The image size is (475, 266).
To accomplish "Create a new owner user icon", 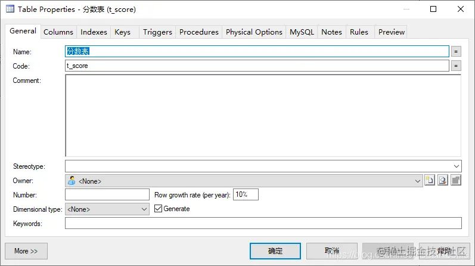I will coord(430,181).
